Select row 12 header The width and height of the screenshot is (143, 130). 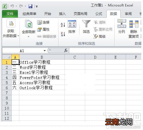pyautogui.click(x=7, y=118)
